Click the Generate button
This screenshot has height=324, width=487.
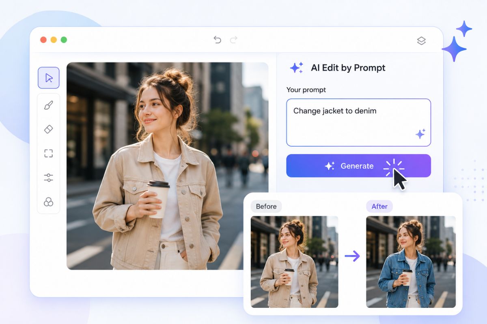[358, 166]
